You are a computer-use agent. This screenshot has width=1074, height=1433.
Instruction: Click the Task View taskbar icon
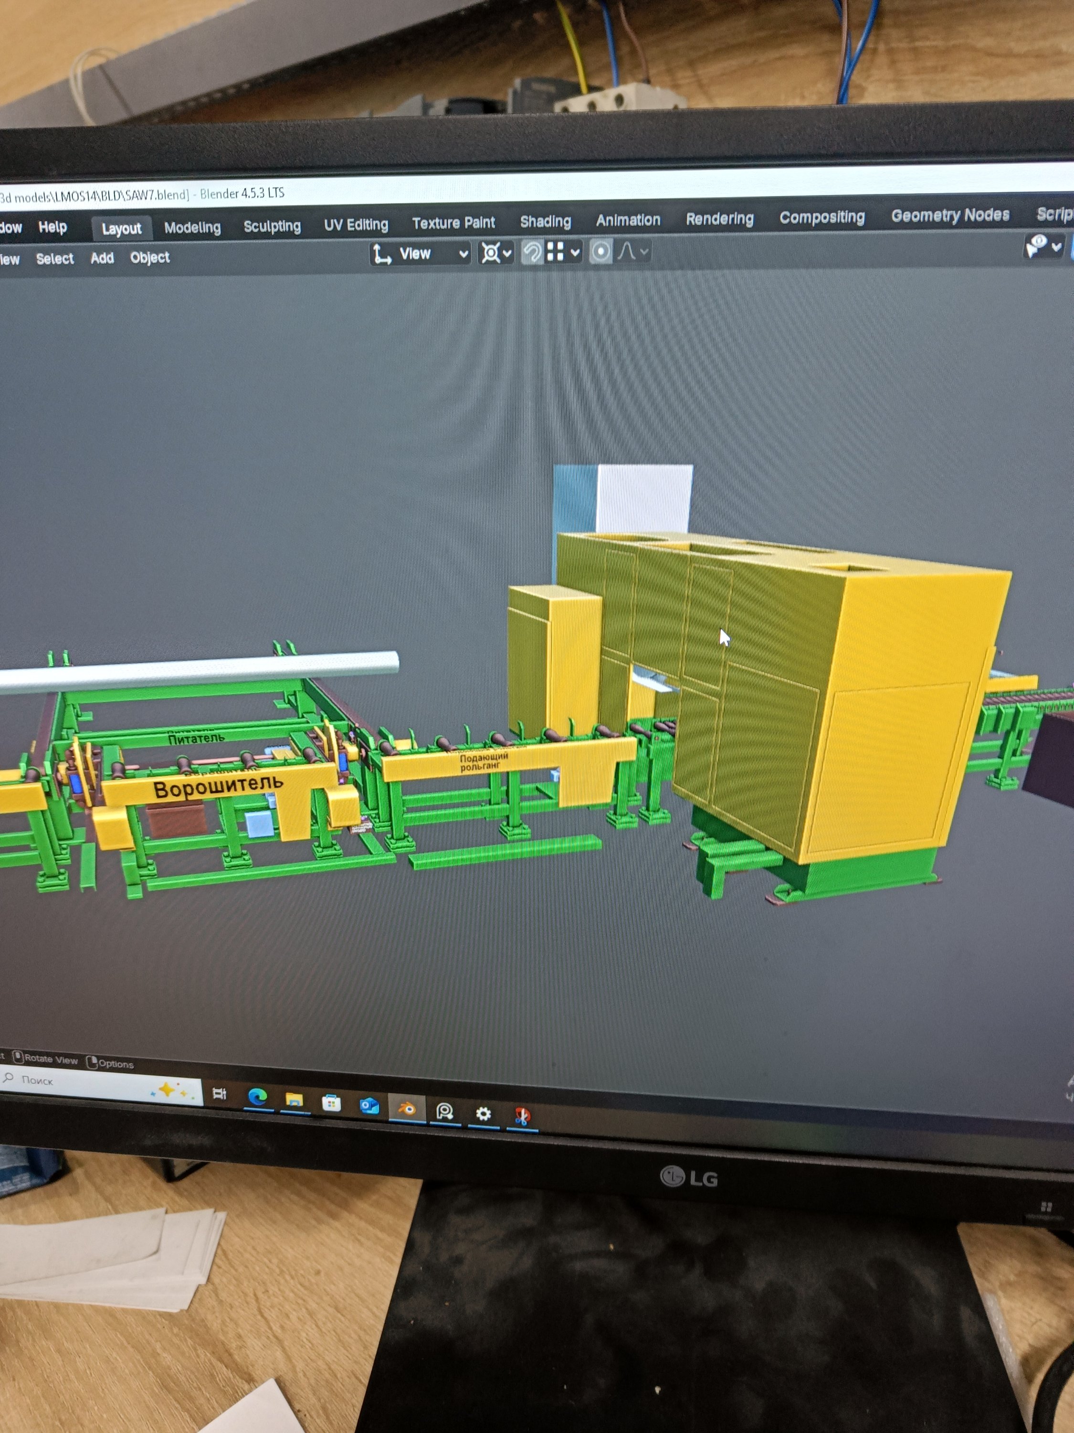[x=220, y=1093]
